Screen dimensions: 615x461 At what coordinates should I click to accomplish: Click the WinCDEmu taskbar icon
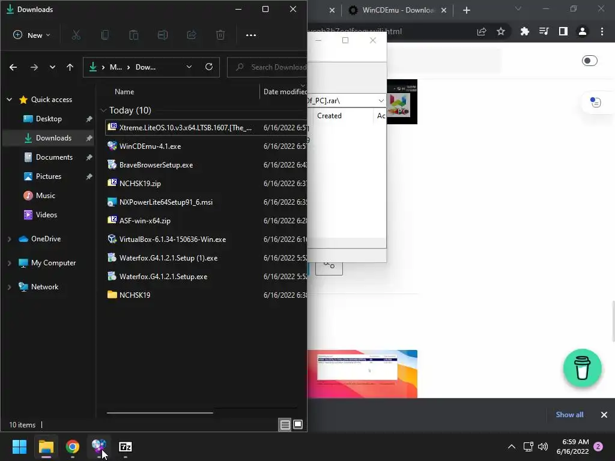click(99, 446)
